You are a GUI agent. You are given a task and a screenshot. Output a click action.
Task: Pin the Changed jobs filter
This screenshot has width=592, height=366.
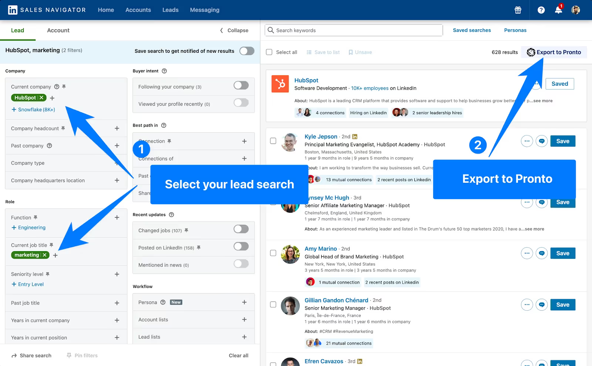[x=186, y=230]
